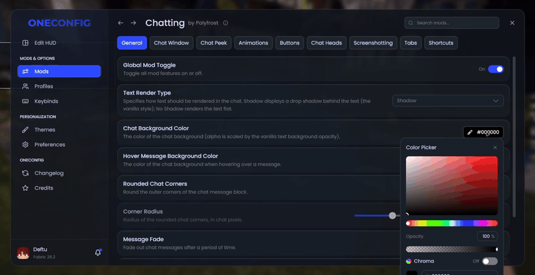Screen dimensions: 535x275
Task: Open the Text Render Type dropdown
Action: [448, 101]
